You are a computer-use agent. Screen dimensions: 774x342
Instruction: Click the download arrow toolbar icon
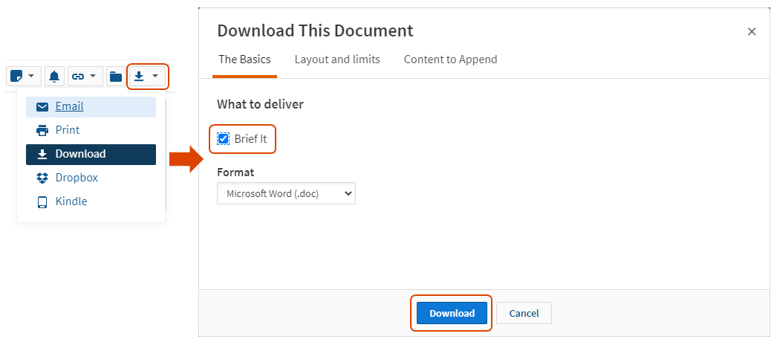click(x=139, y=76)
